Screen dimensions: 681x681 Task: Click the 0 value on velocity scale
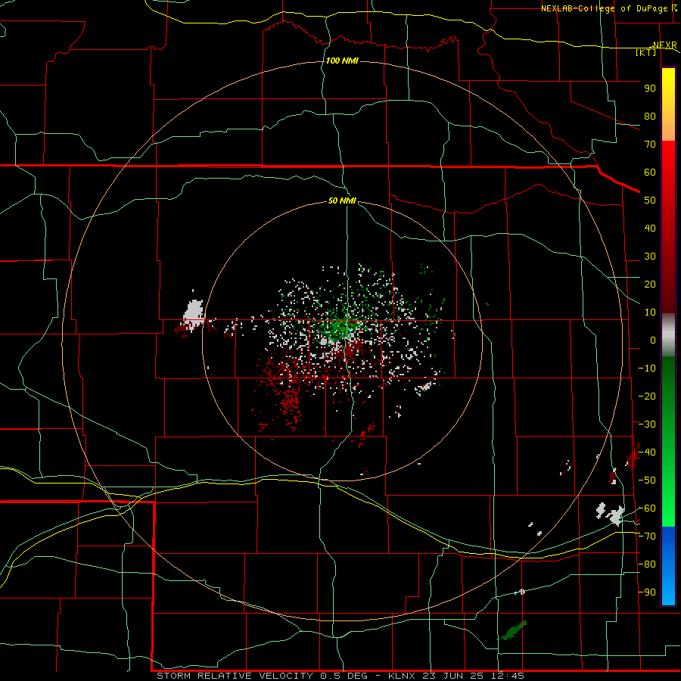click(653, 340)
